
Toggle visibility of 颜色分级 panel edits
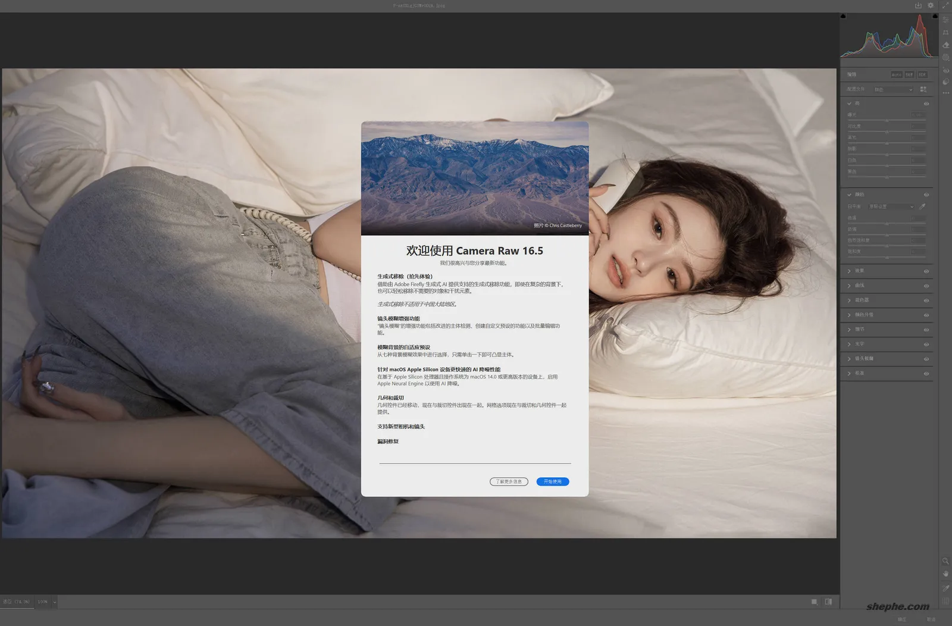[x=926, y=315]
